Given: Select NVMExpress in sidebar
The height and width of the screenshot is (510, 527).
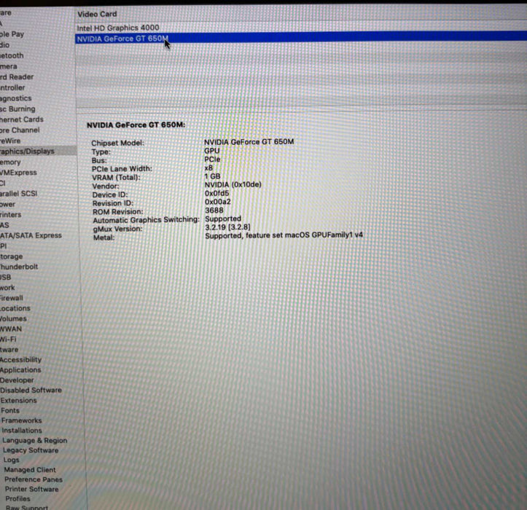Looking at the screenshot, I should point(18,173).
